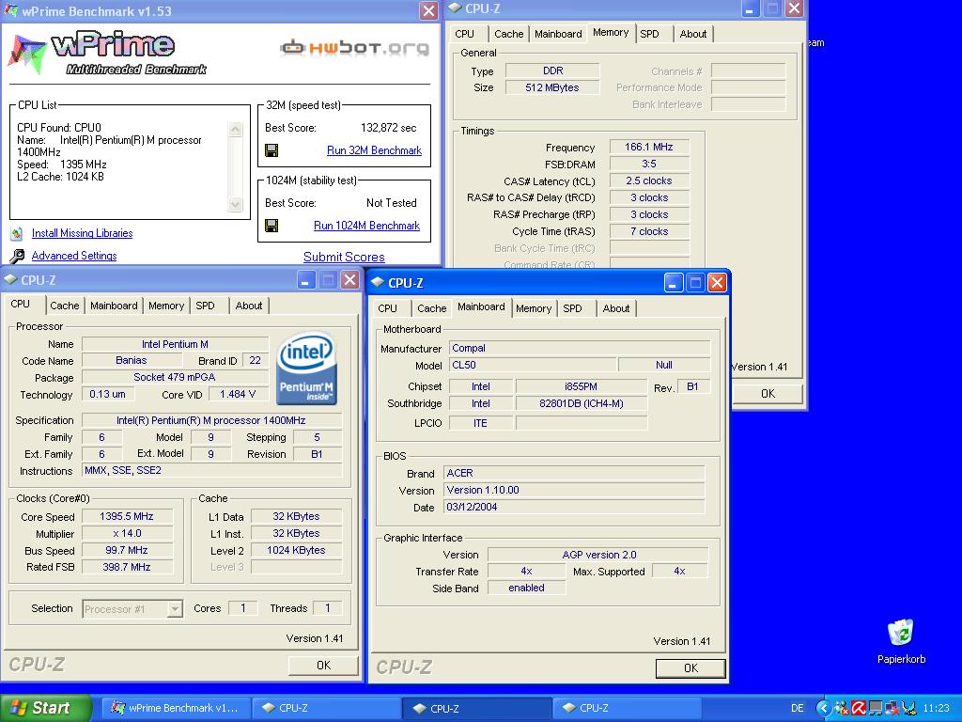Click the Install Missing Libraries icon
This screenshot has width=962, height=722.
click(17, 233)
